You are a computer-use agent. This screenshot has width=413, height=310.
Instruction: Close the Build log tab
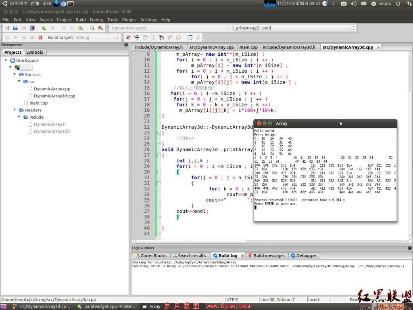(x=242, y=256)
